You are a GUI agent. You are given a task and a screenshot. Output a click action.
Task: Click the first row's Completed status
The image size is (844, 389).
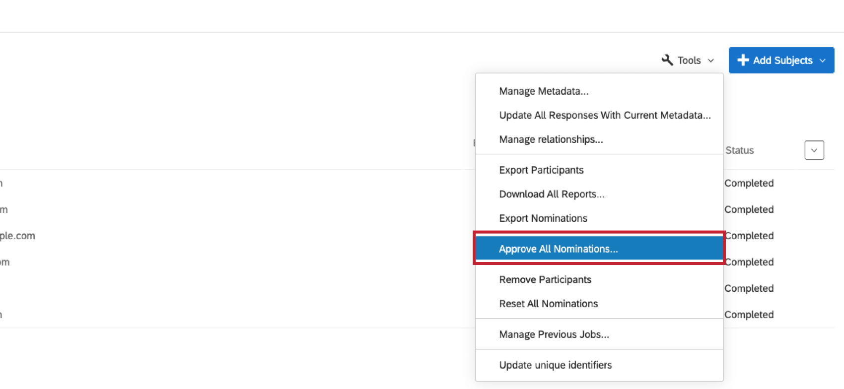(x=749, y=183)
